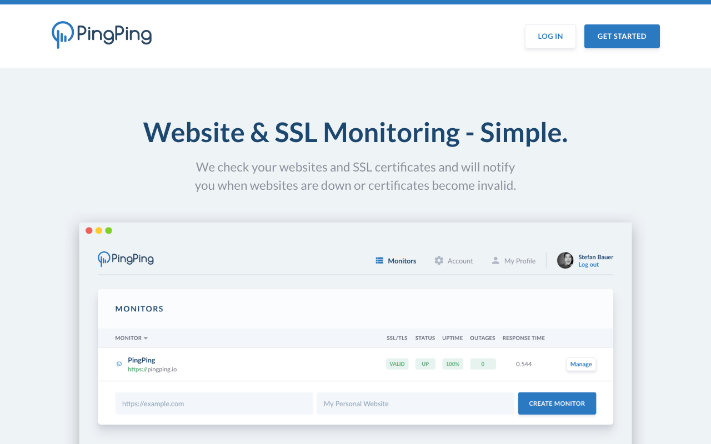Click the subtitle about checking websites and certificates

[355, 176]
